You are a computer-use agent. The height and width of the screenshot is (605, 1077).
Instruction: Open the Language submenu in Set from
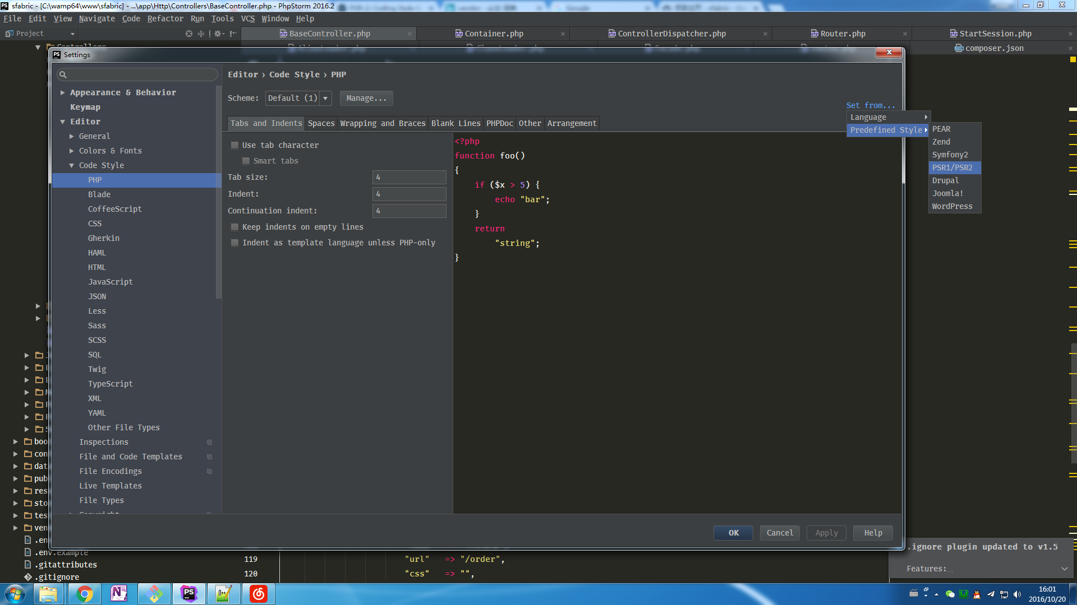[x=888, y=117]
